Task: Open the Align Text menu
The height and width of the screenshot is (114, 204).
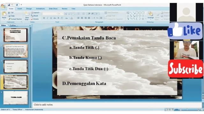Action: pos(110,16)
